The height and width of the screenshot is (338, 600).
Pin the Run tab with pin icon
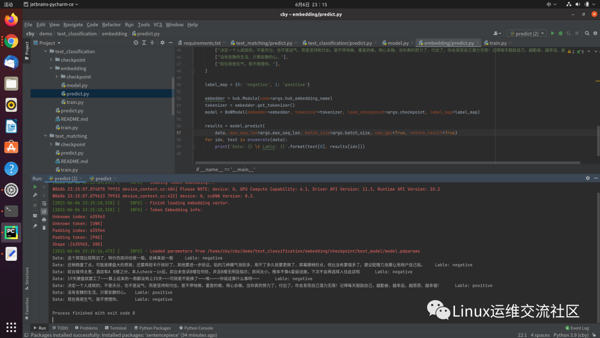35,226
